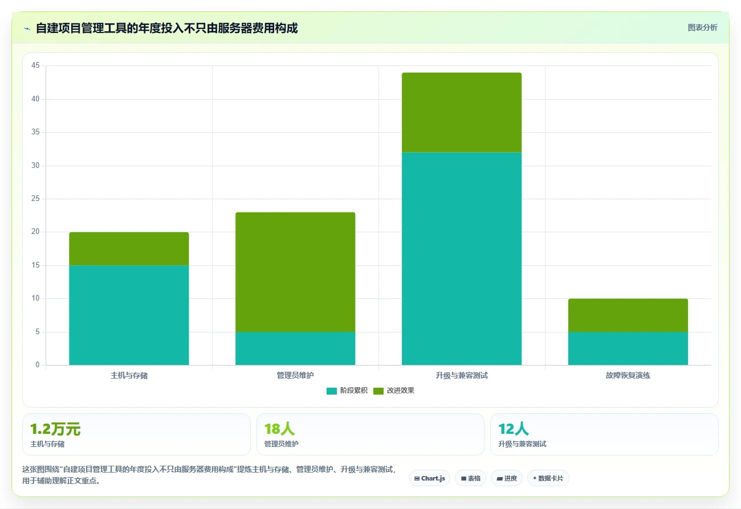
Task: Click the 图表分析 label
Action: click(702, 27)
